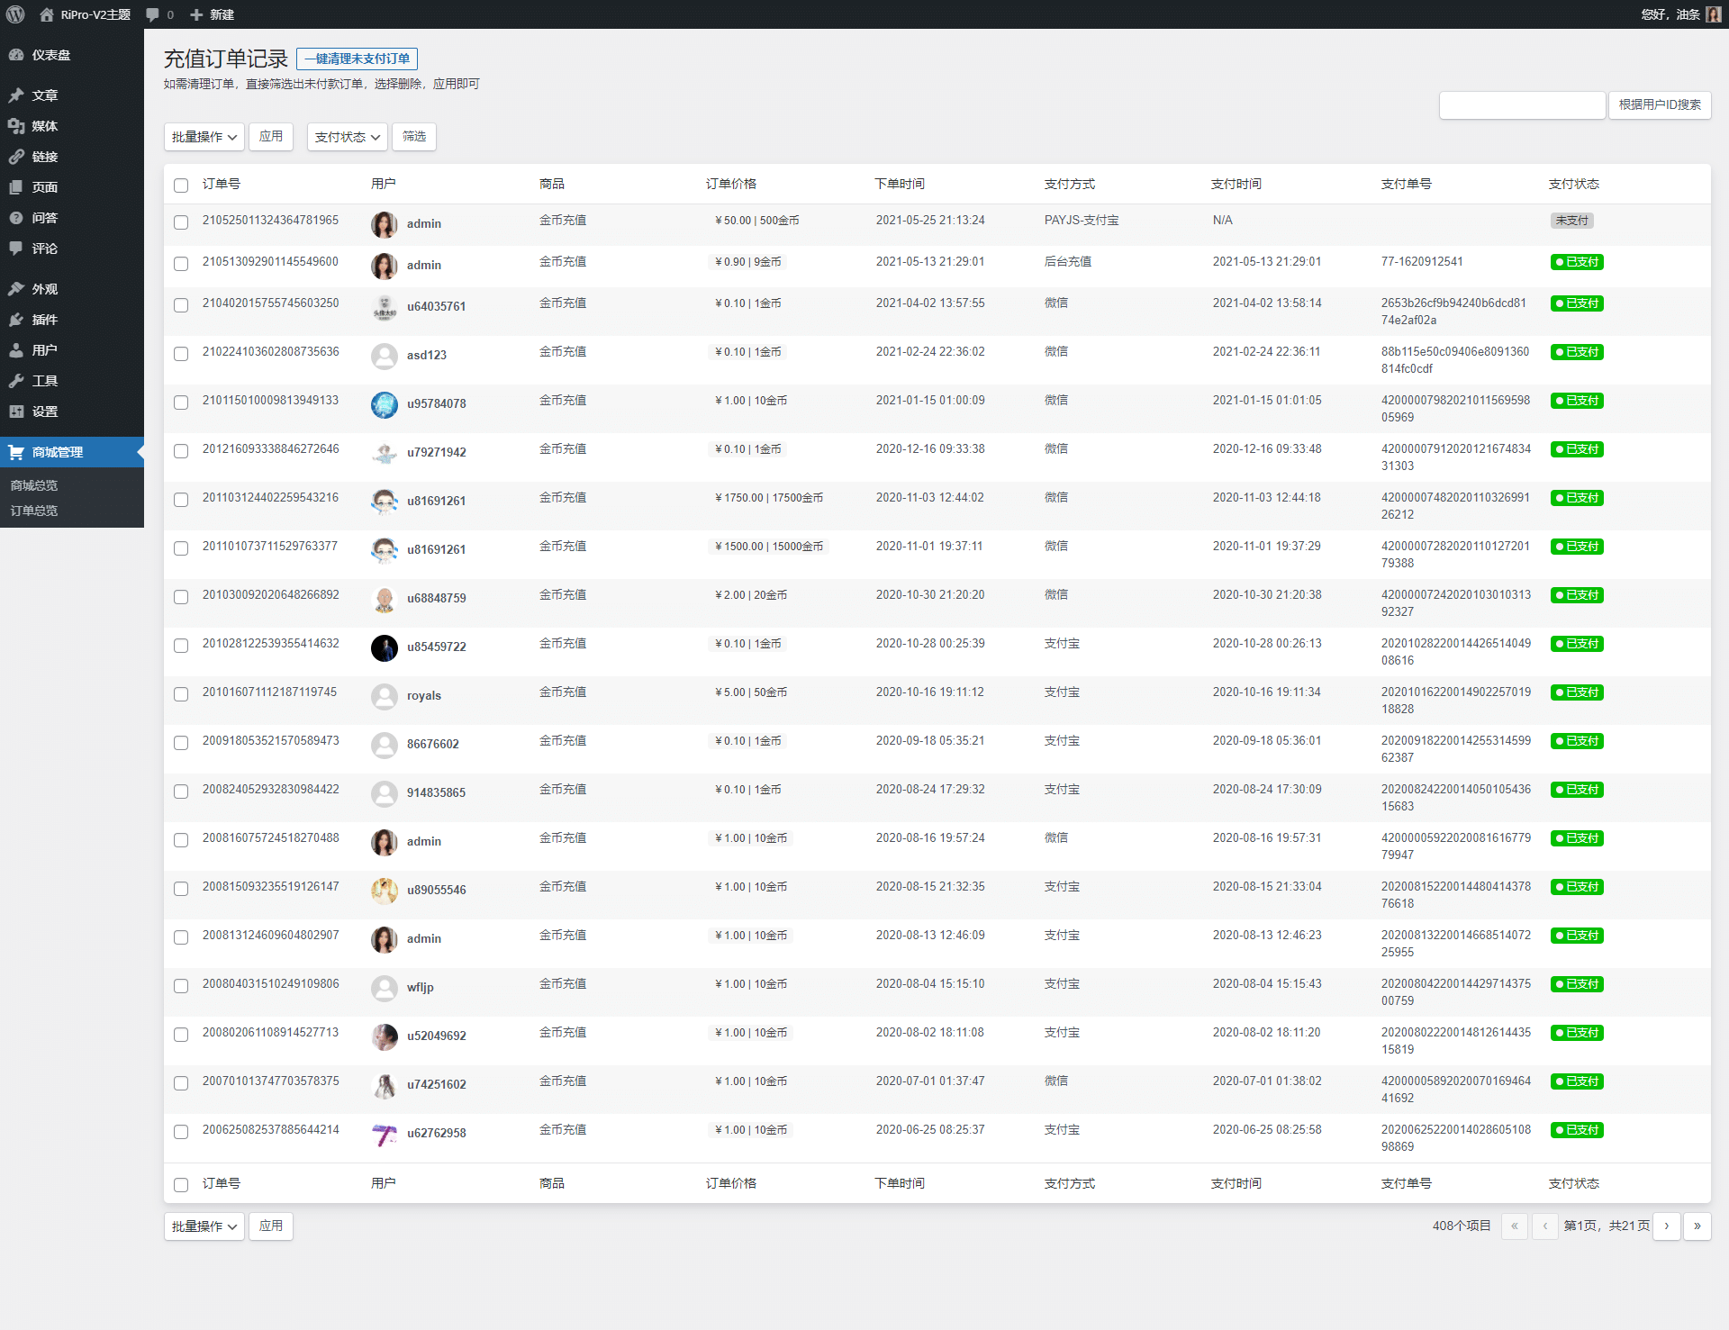
Task: Open 支付状态 filter dropdown
Action: [348, 137]
